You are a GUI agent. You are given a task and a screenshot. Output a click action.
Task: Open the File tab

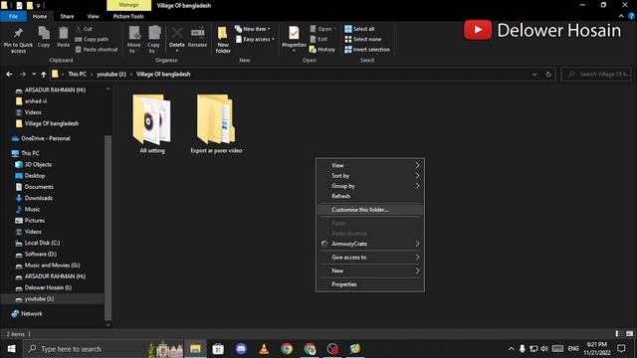(x=13, y=16)
